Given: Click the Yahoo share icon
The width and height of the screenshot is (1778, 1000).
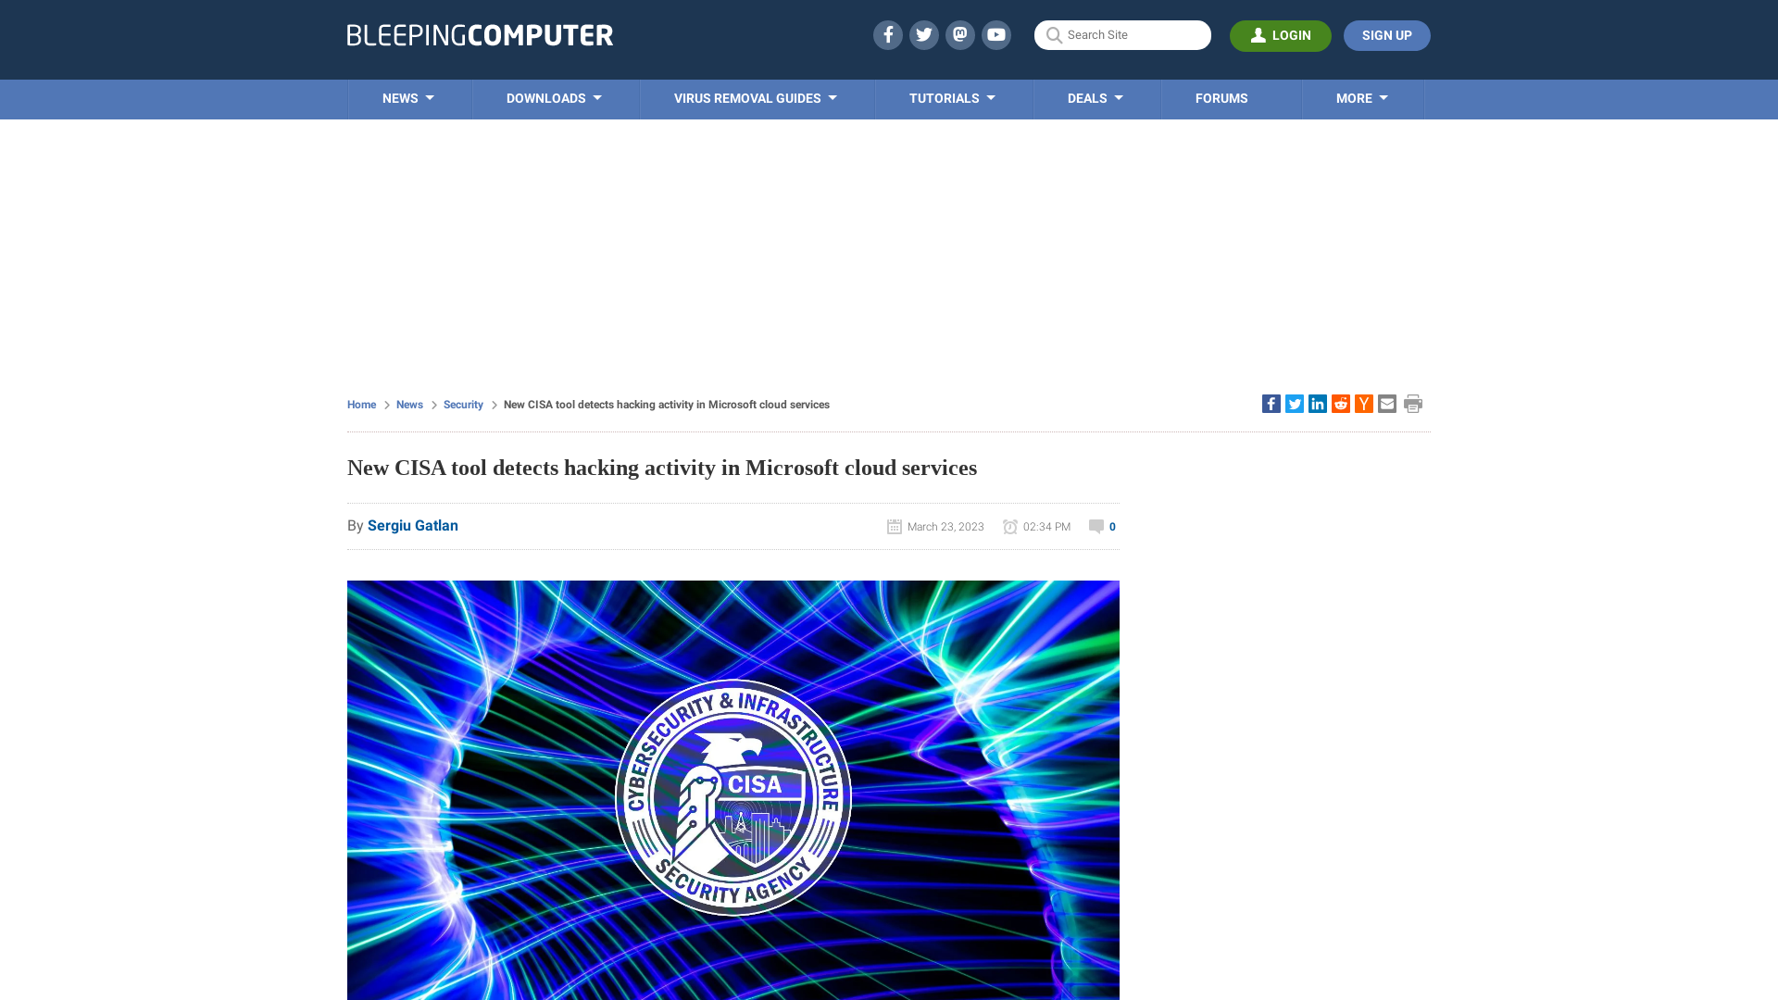Looking at the screenshot, I should click(x=1363, y=403).
